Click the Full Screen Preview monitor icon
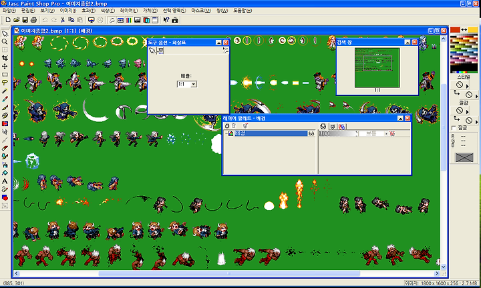481x288 pixels. pos(91,20)
